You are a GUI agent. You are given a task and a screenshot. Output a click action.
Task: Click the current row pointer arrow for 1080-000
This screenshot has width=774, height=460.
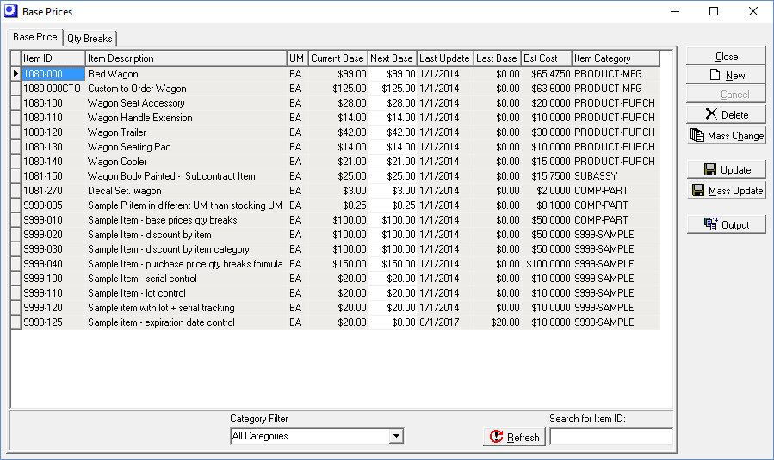[15, 73]
